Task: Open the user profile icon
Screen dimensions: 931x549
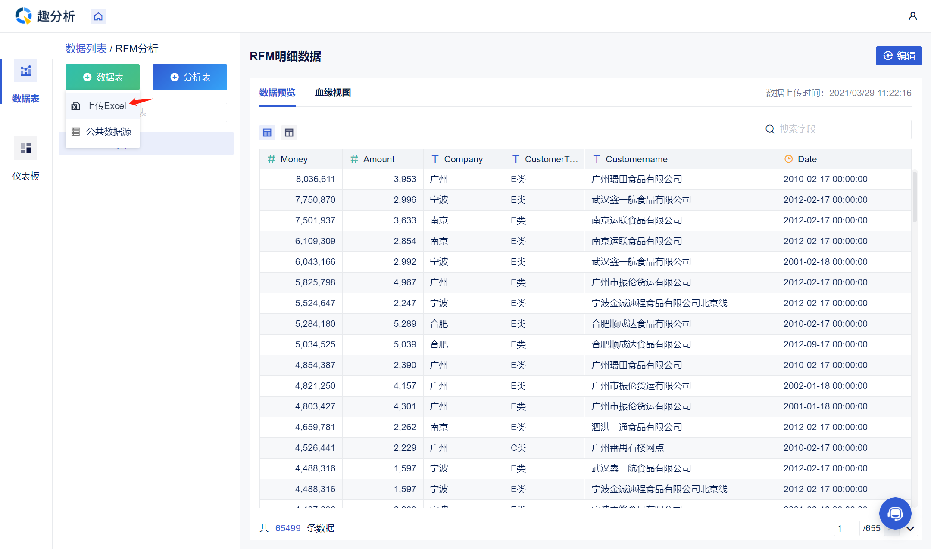Action: click(x=912, y=16)
